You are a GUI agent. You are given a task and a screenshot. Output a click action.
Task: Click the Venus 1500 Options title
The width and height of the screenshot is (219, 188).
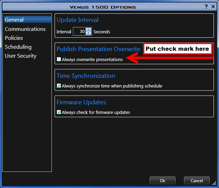(103, 7)
